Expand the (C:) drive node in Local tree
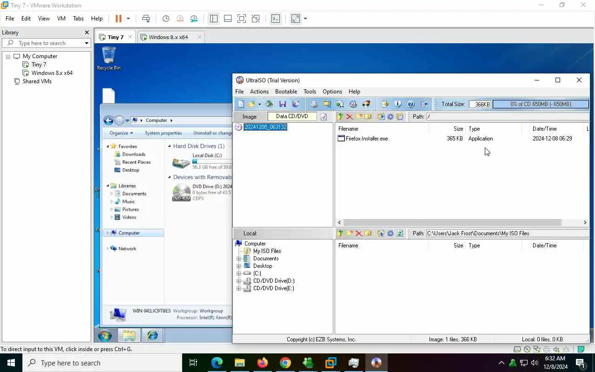The image size is (595, 372). (x=239, y=273)
